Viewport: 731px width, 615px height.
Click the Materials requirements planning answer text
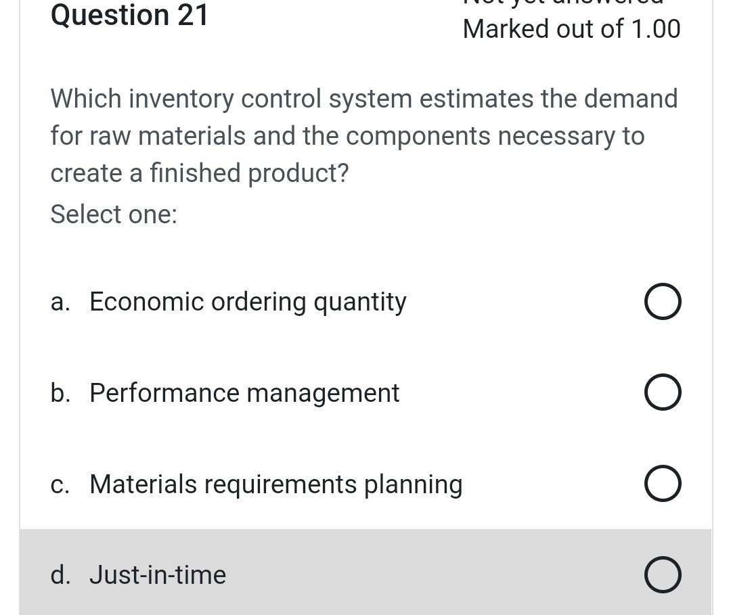point(275,483)
